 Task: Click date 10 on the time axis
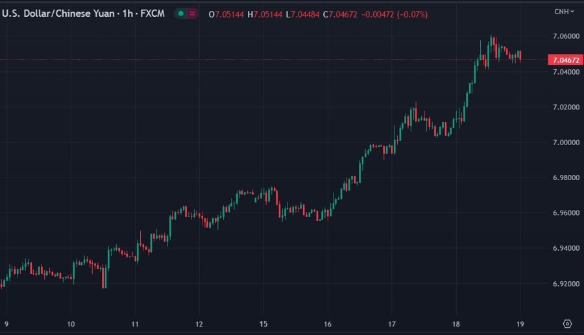coord(71,324)
